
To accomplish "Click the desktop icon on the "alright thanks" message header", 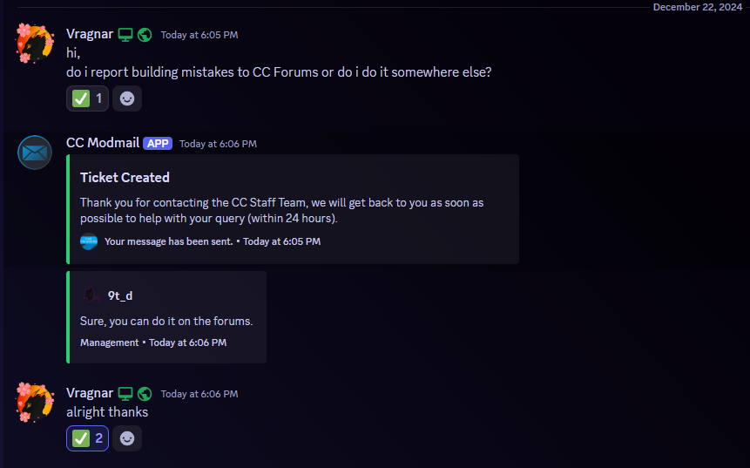I will [126, 394].
